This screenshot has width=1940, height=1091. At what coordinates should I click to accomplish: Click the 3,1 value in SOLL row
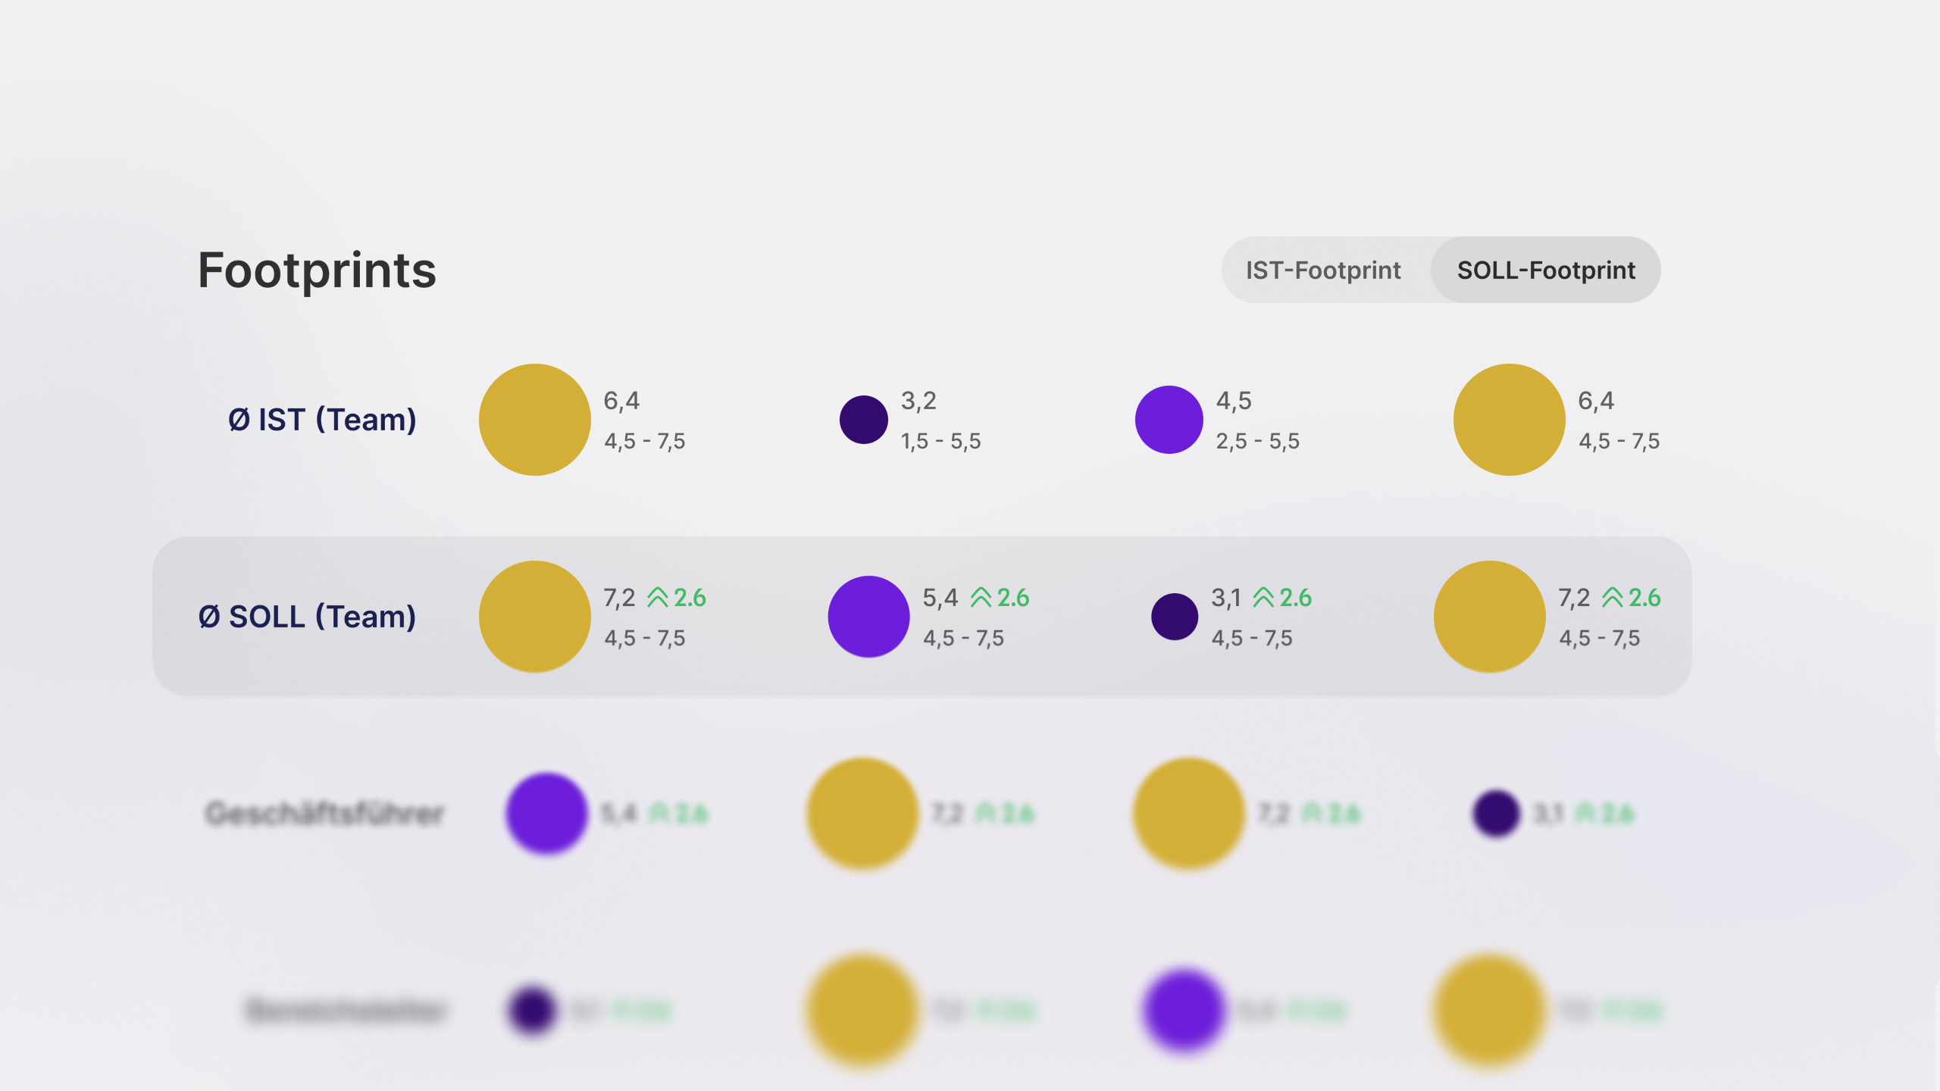tap(1226, 598)
